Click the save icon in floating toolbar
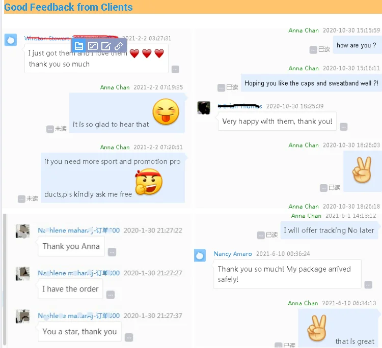The image size is (382, 348). pyautogui.click(x=79, y=46)
